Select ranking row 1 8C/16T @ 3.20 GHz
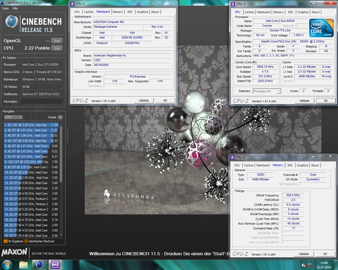 tap(31, 125)
